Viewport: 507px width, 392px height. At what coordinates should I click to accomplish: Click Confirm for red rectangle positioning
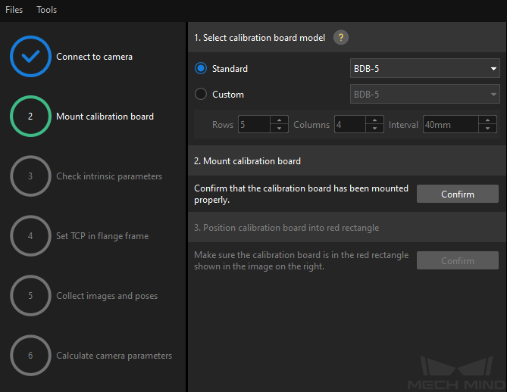point(458,260)
